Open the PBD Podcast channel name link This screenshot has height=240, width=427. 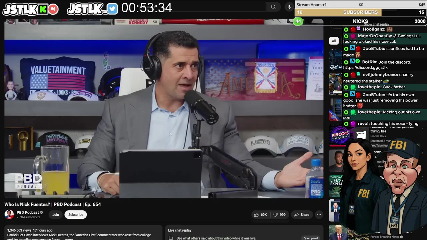28,212
